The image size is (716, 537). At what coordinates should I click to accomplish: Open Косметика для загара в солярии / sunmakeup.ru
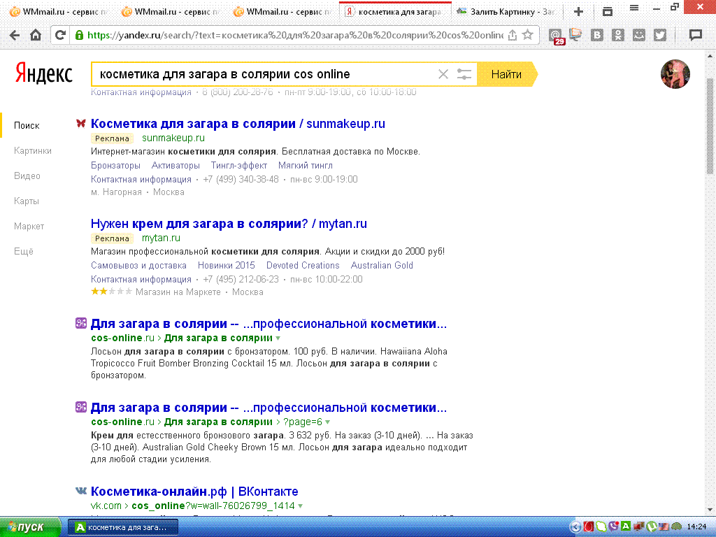[238, 124]
